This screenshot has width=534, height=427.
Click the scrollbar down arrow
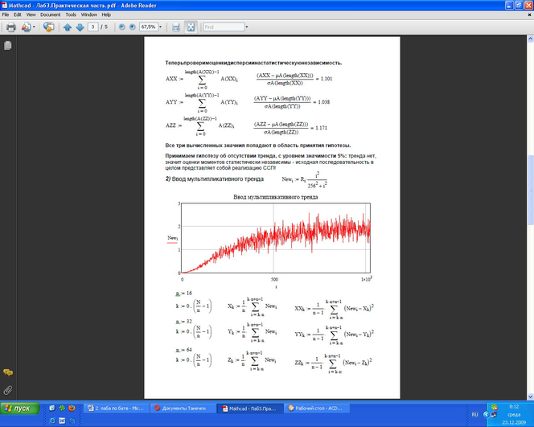(530, 396)
